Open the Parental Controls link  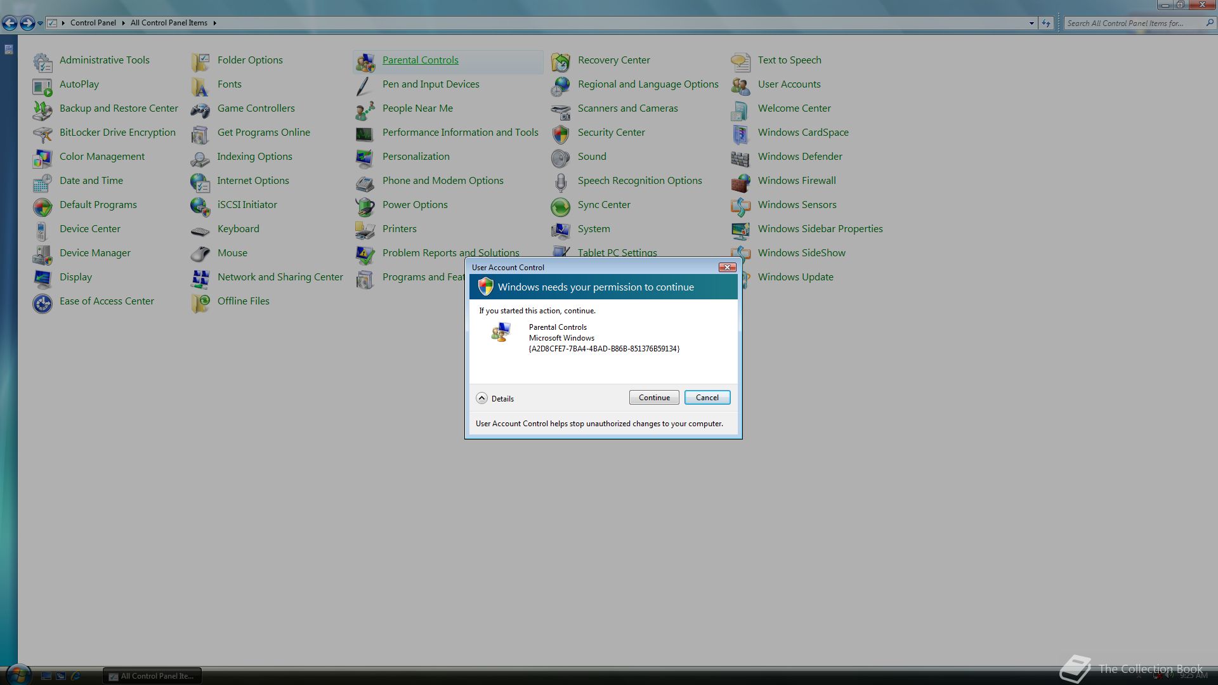[x=420, y=60]
